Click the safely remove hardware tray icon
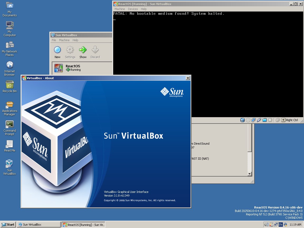Screen dimensions: 304x228 pyautogui.click(x=271, y=225)
